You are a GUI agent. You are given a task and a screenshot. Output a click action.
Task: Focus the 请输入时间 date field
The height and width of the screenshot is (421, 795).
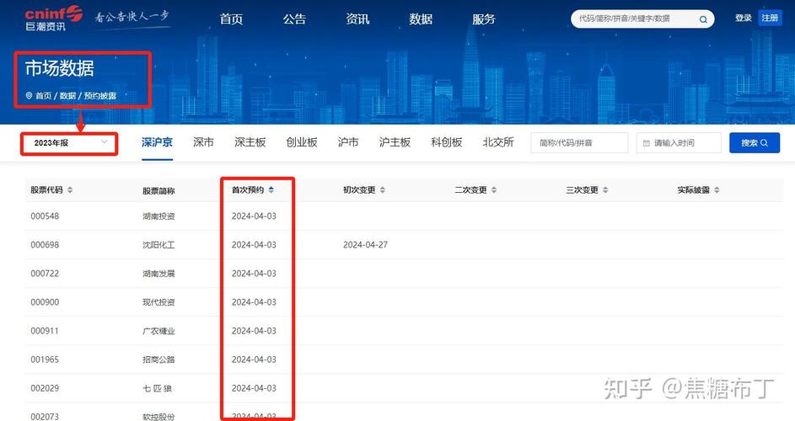coord(679,143)
